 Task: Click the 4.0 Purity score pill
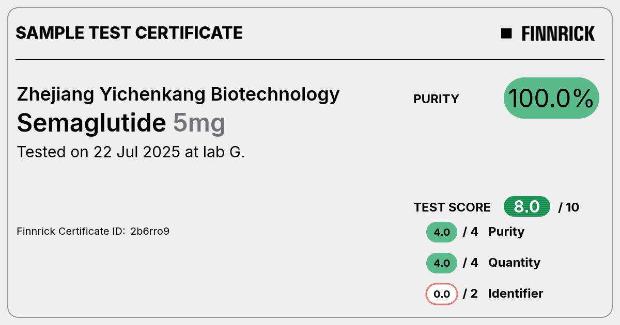(x=442, y=232)
